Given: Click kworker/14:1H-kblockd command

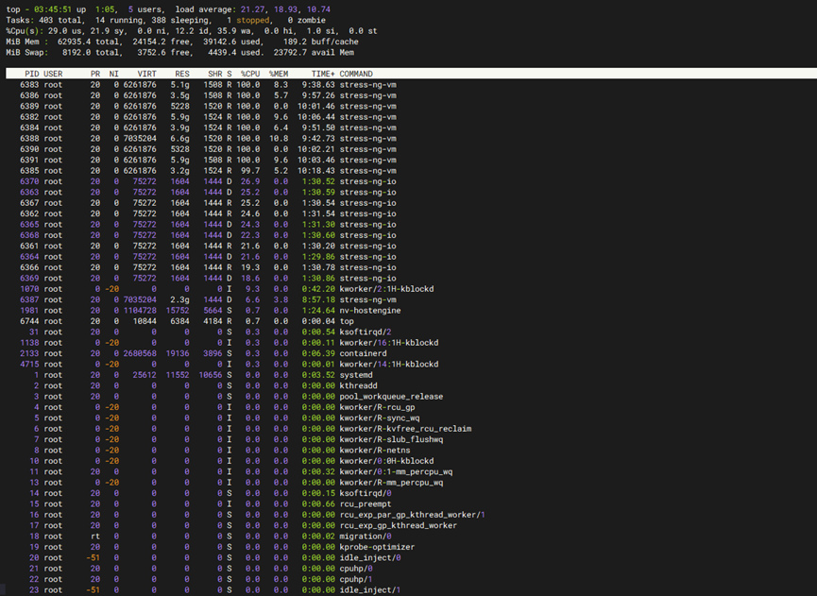Looking at the screenshot, I should click(x=389, y=365).
